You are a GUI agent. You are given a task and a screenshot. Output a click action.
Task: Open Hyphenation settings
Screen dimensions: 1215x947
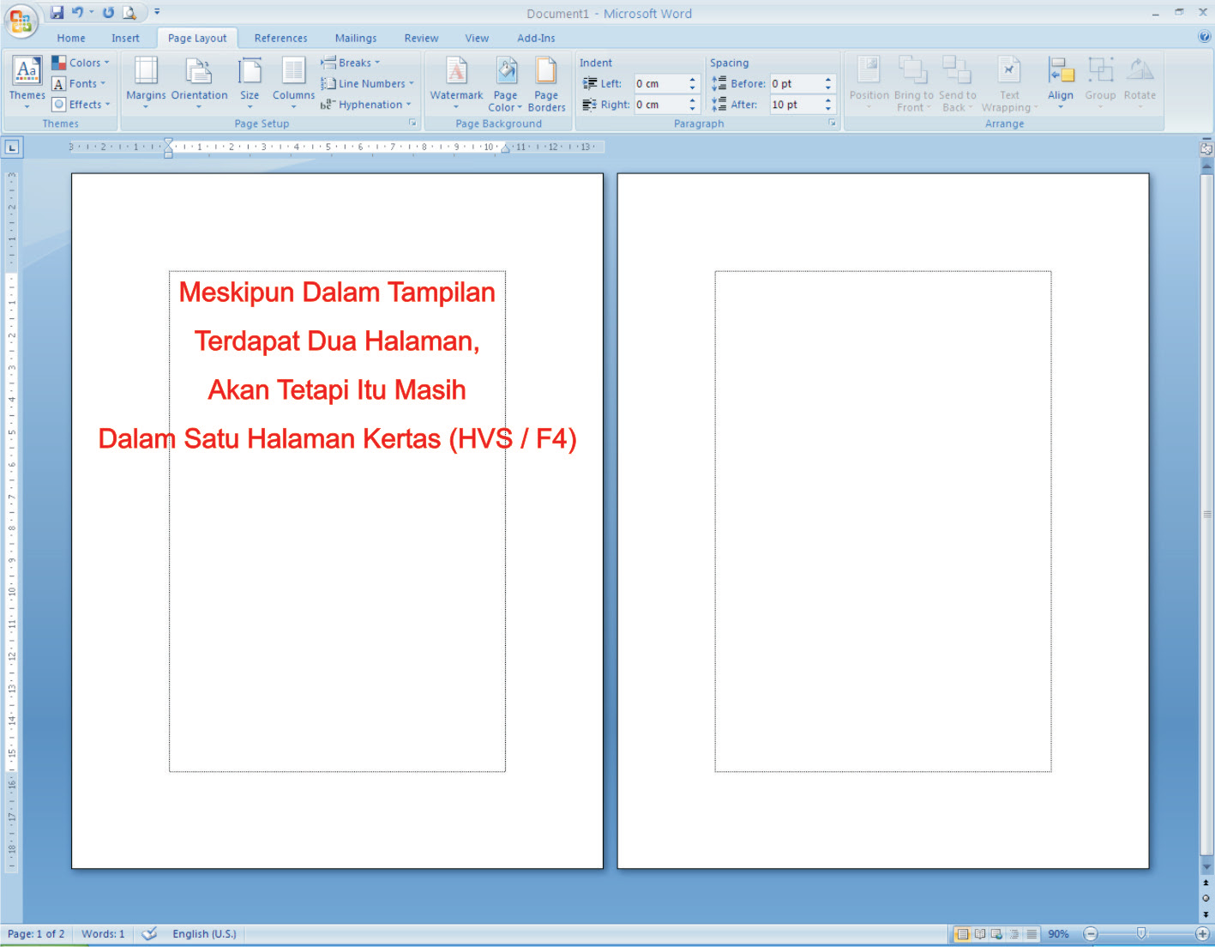click(x=365, y=105)
